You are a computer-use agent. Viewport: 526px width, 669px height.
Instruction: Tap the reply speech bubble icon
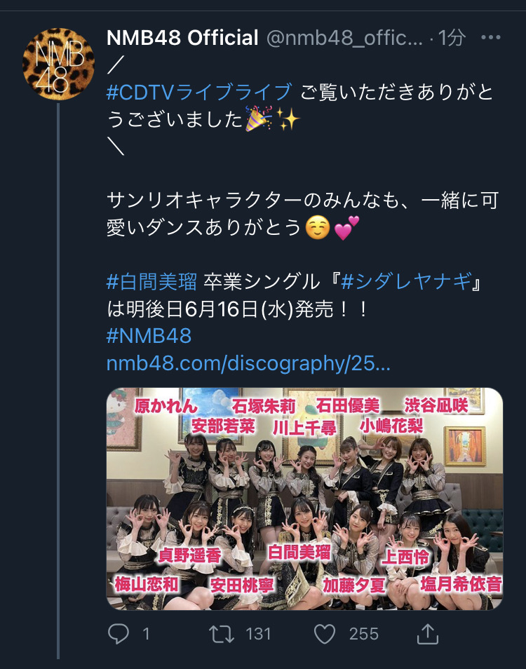point(118,634)
